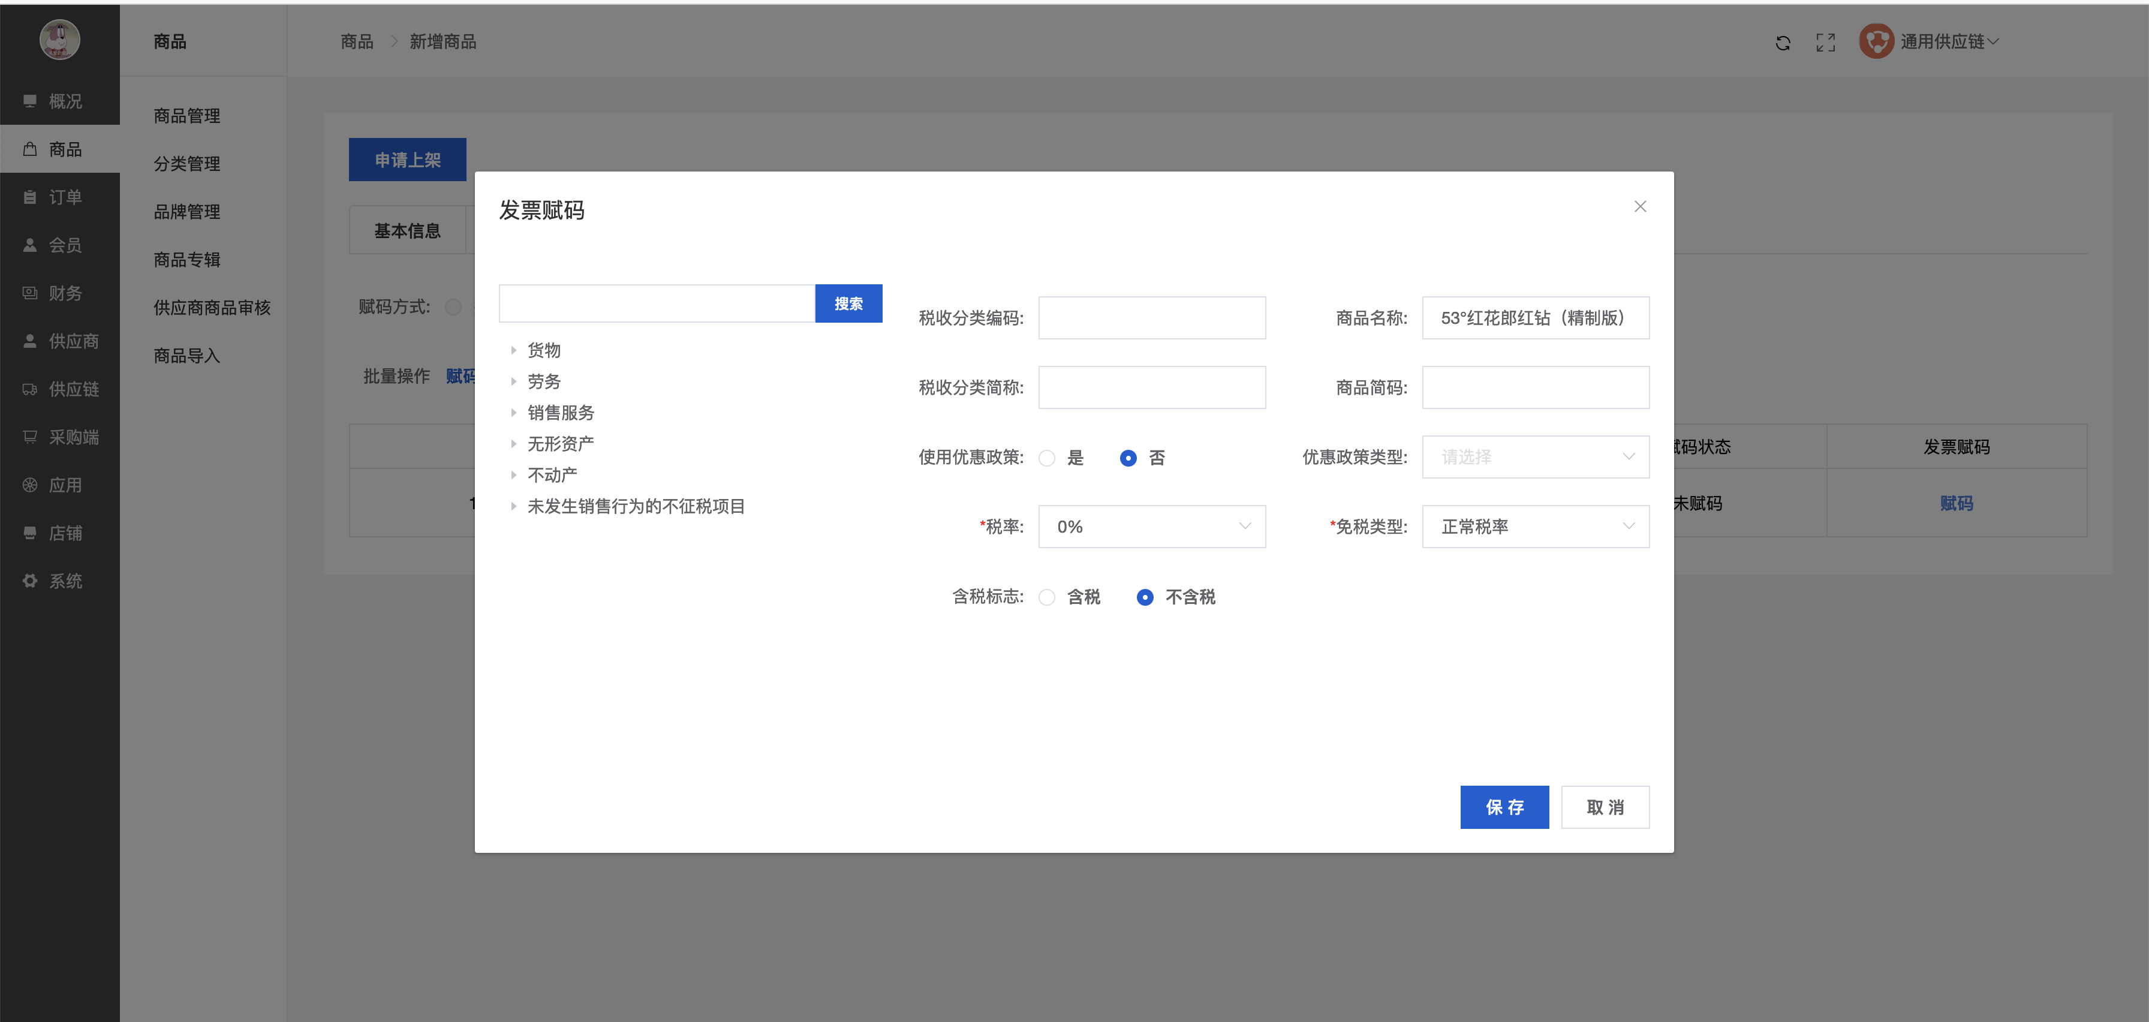Click the 应用 sidebar icon

tap(30, 485)
